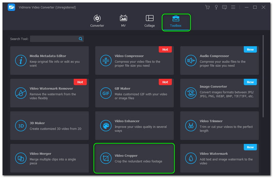Click 'Keep original file info' description
Screen dimensions: 273x178
pyautogui.click(x=55, y=63)
